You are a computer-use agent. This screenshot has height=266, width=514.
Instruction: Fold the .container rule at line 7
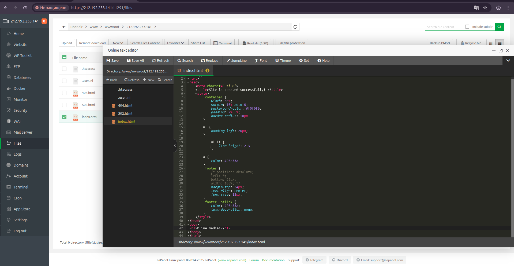click(x=185, y=97)
